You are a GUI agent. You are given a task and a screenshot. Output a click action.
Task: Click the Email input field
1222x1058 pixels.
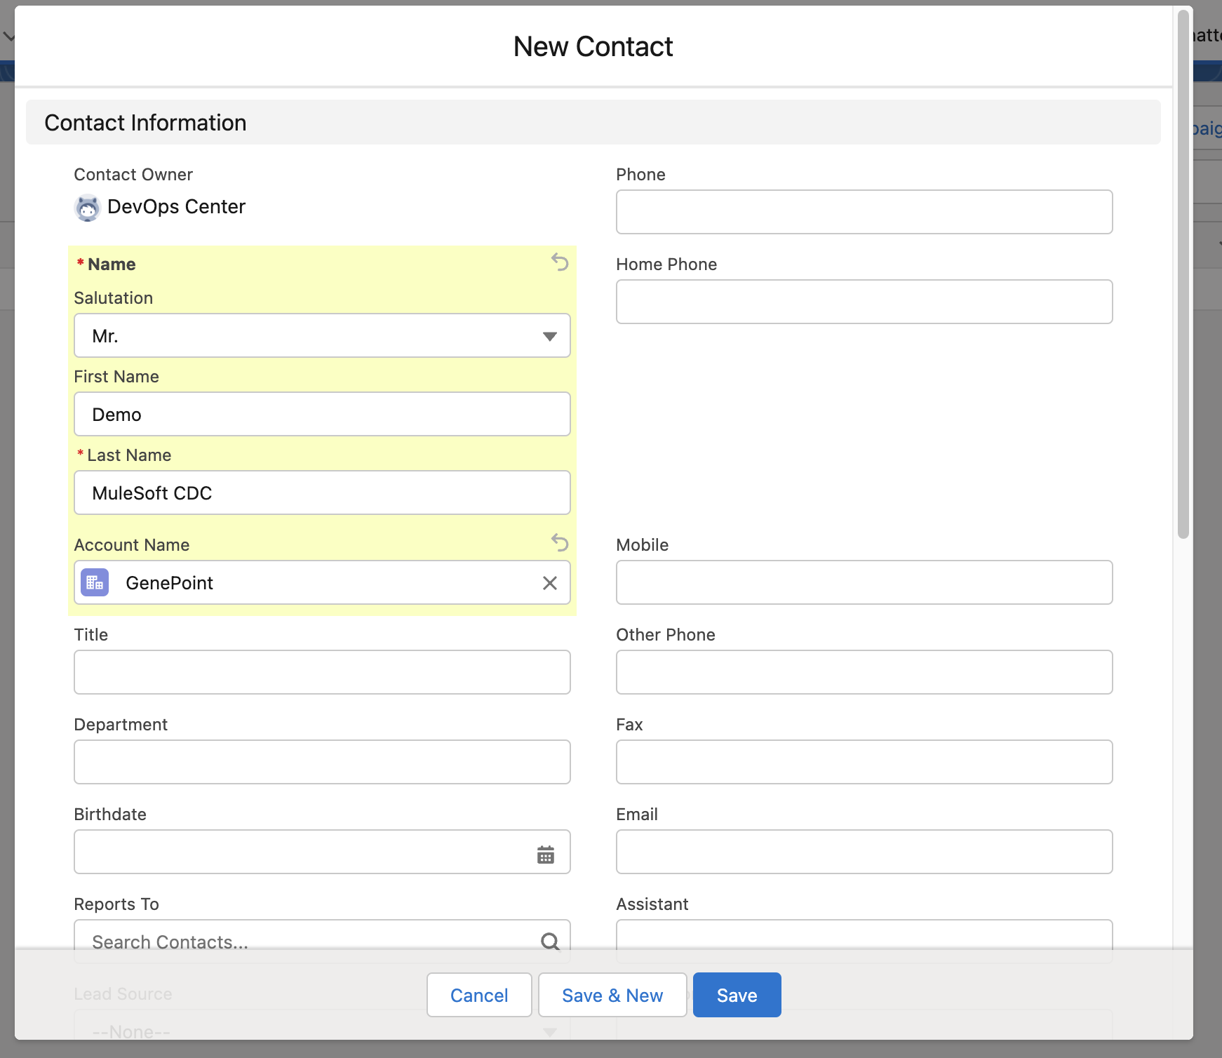[x=864, y=852]
